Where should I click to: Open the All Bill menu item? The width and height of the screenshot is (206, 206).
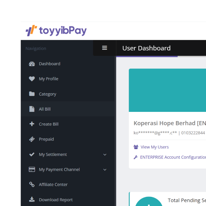(45, 109)
